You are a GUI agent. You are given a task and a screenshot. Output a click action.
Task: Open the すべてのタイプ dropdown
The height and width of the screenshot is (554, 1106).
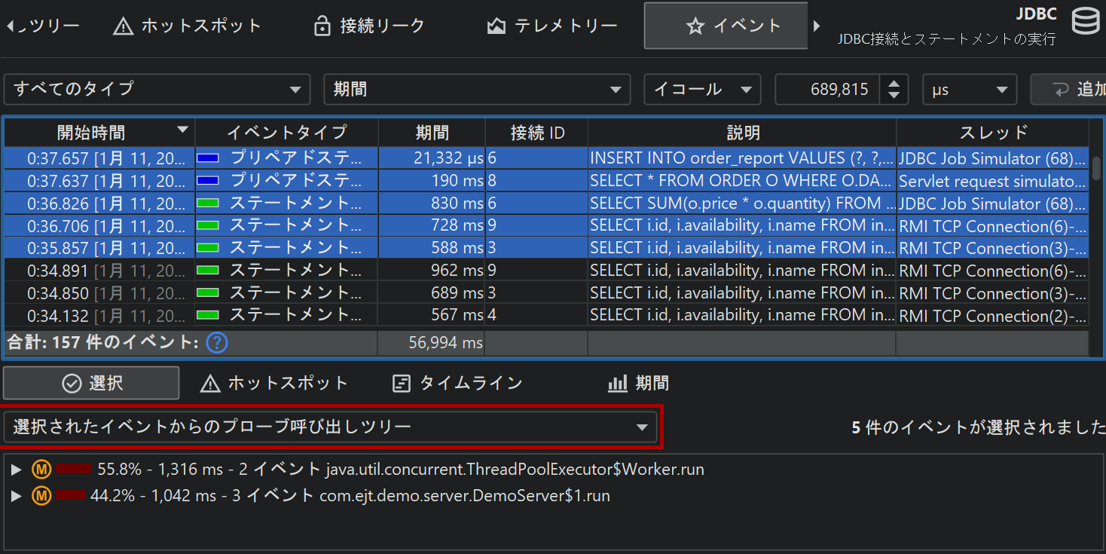coord(157,89)
